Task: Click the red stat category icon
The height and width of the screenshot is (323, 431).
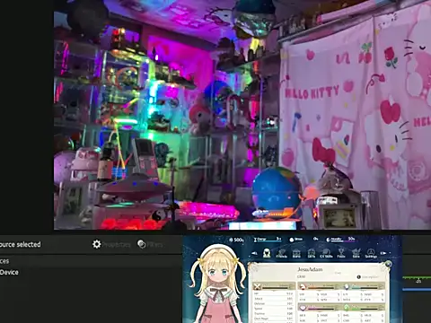Action: click(x=303, y=286)
